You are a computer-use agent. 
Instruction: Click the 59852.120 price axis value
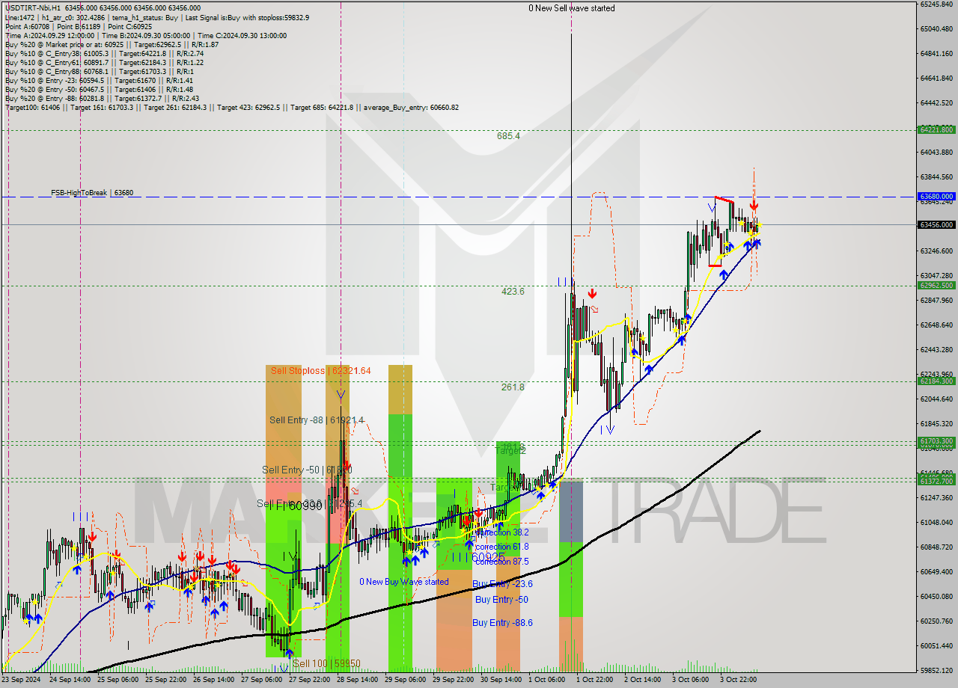(936, 671)
